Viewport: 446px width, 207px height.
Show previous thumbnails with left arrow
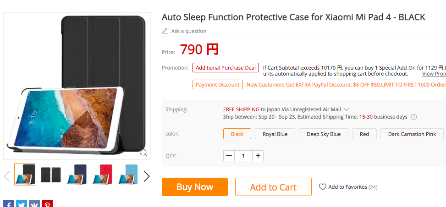point(7,176)
